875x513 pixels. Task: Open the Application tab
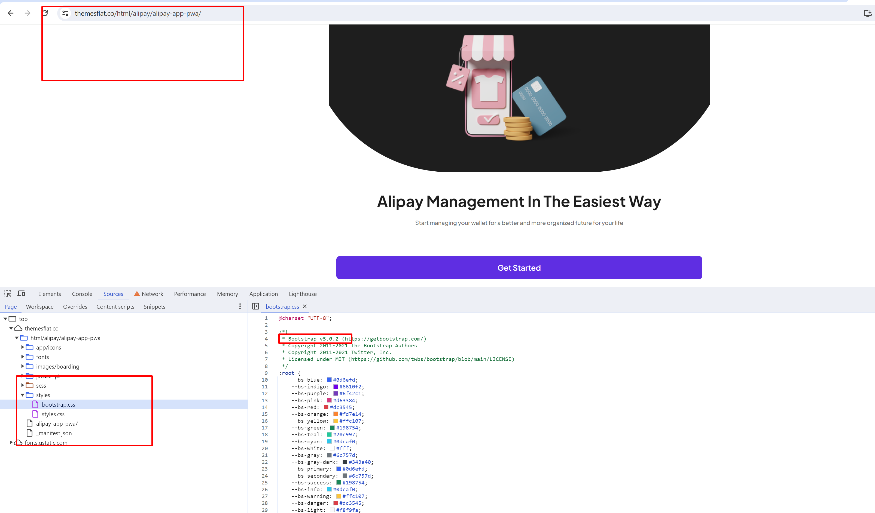point(264,294)
